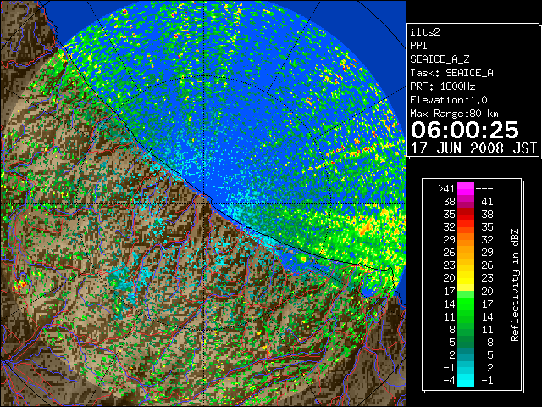This screenshot has width=542, height=407.
Task: Click the yellow 20 dBZ legend color band
Action: [x=466, y=278]
